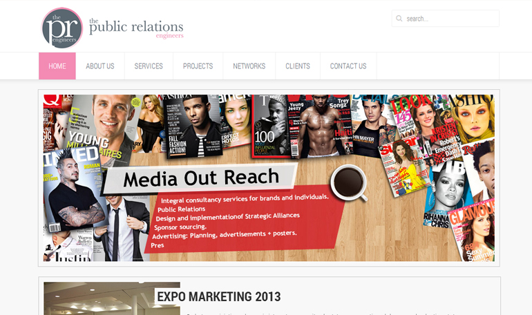Click "Design and implementationof Strategic Alliances" text

[x=228, y=217]
